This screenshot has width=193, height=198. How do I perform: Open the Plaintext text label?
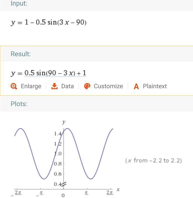(155, 86)
